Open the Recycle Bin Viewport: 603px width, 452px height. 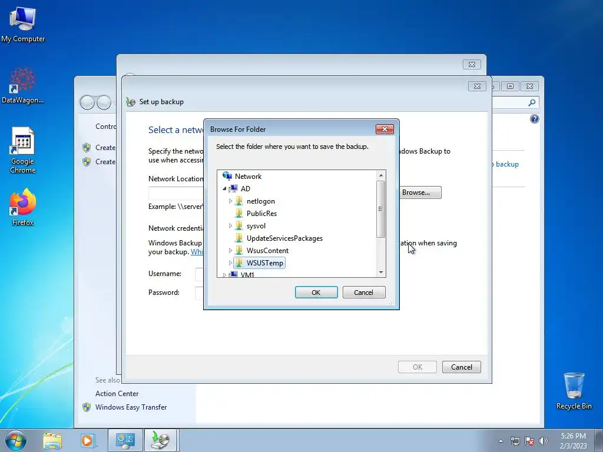click(574, 391)
